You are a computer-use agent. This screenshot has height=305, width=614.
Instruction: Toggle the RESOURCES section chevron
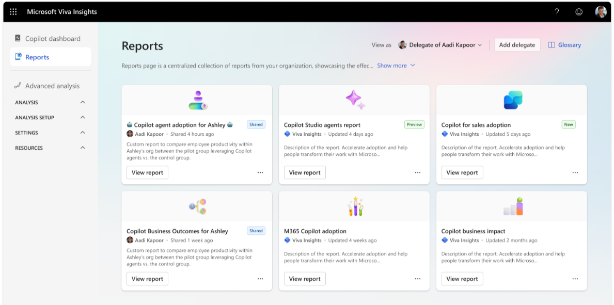83,148
